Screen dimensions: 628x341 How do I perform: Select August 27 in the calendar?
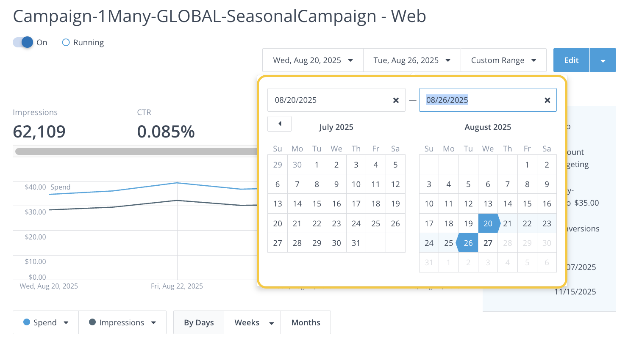488,243
